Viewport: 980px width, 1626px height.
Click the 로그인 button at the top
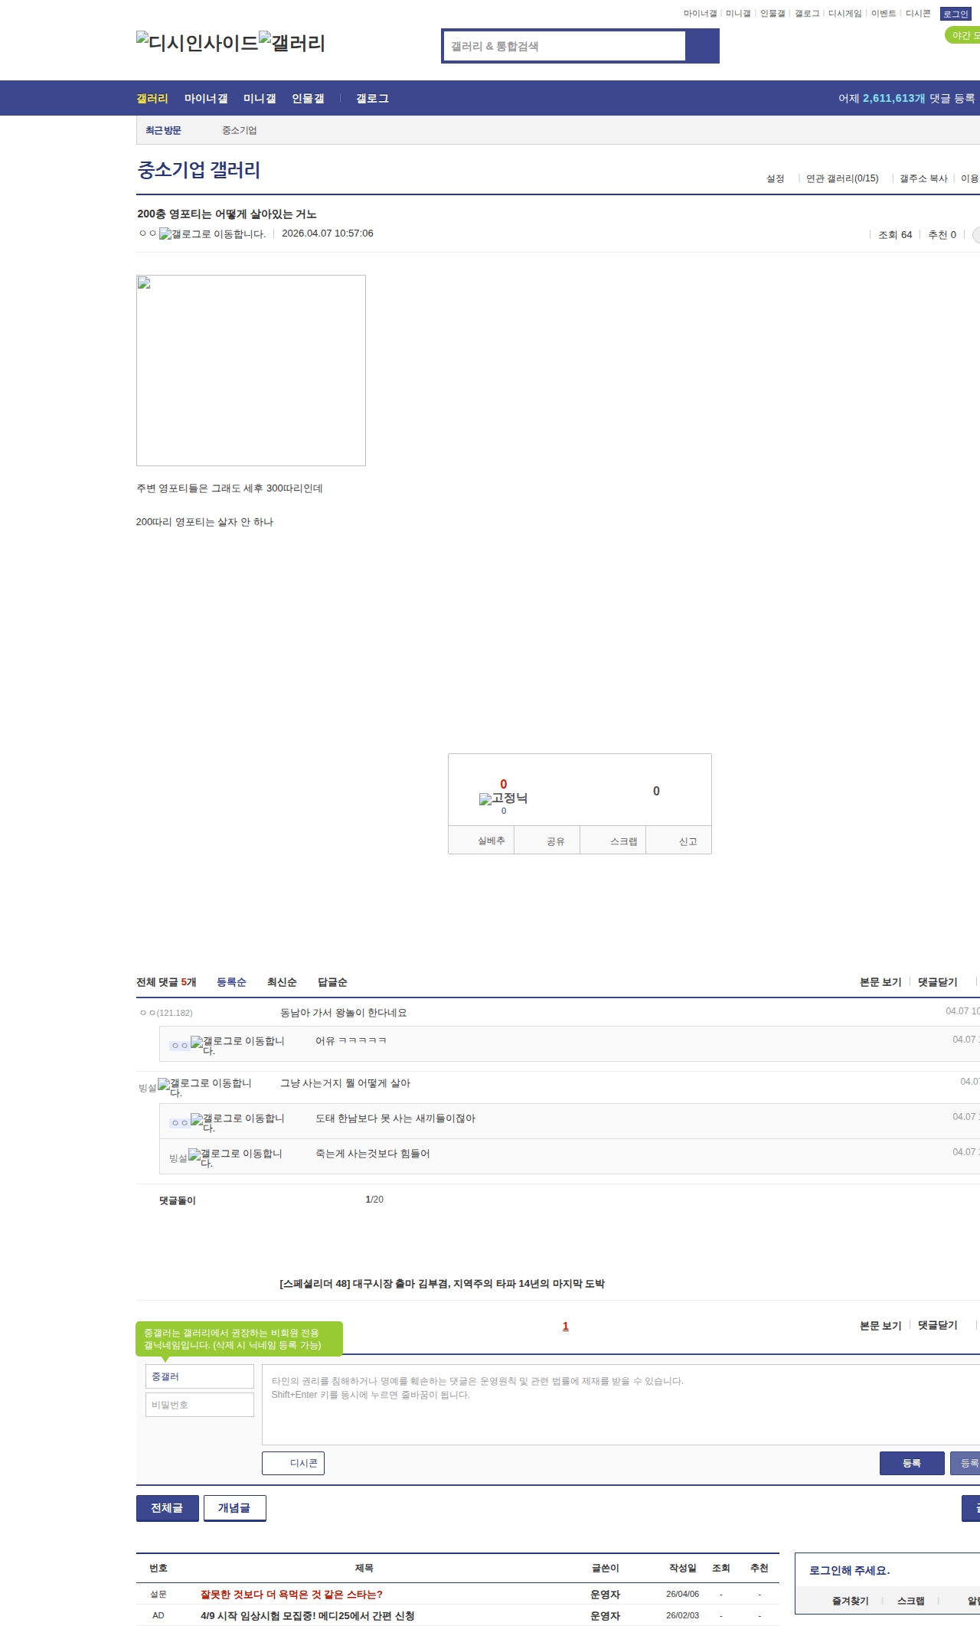click(955, 14)
